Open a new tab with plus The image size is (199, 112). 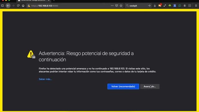[54, 1]
